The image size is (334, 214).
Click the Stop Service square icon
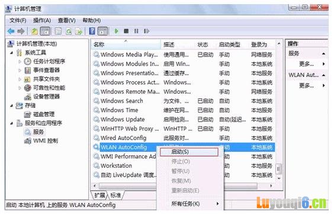(126, 31)
